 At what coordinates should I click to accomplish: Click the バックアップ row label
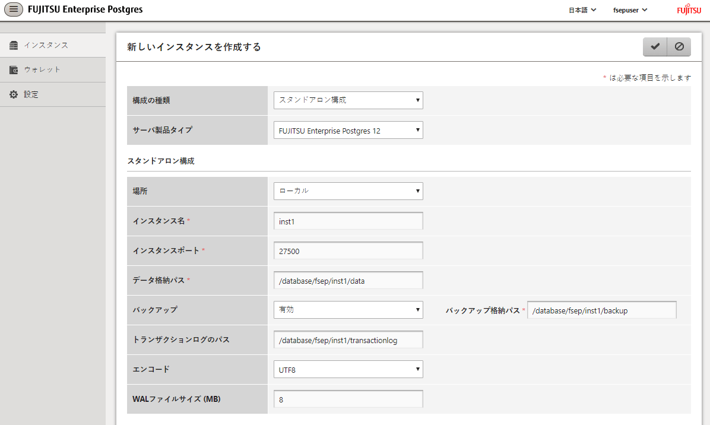[155, 310]
